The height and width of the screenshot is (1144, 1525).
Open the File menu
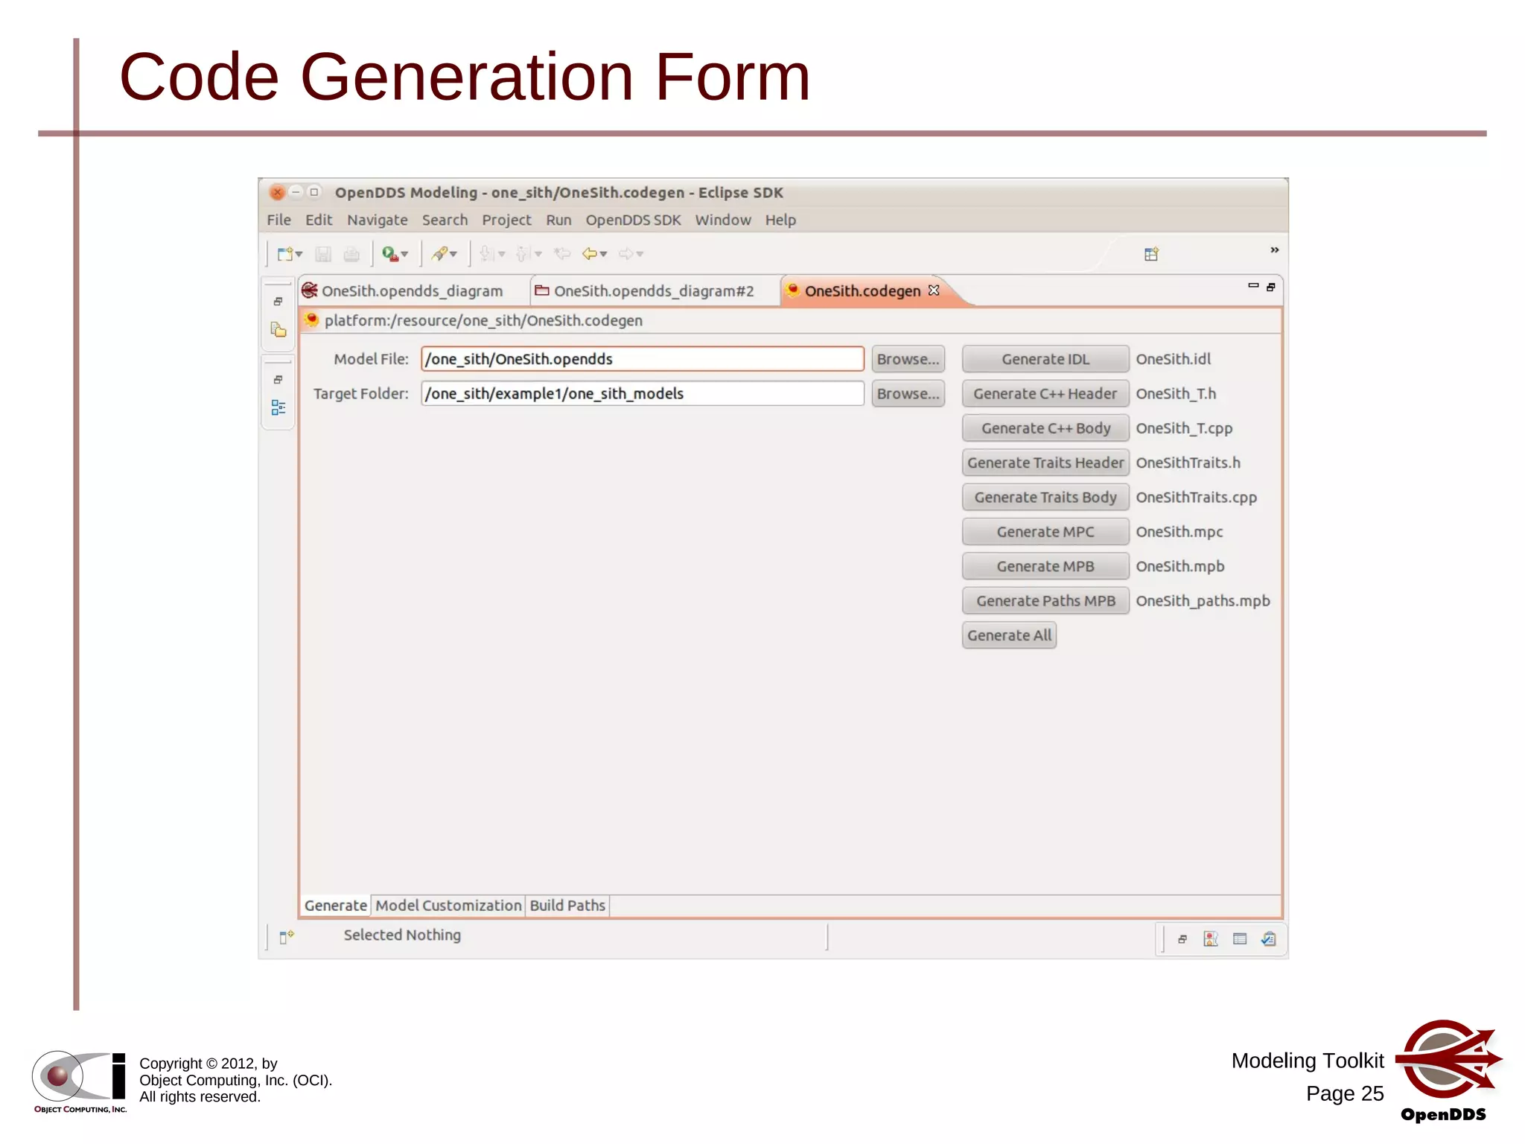(x=278, y=220)
